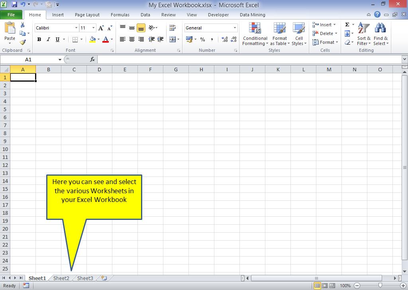Screen dimensions: 408x290
Task: Click the Clear eraser icon
Action: click(347, 42)
